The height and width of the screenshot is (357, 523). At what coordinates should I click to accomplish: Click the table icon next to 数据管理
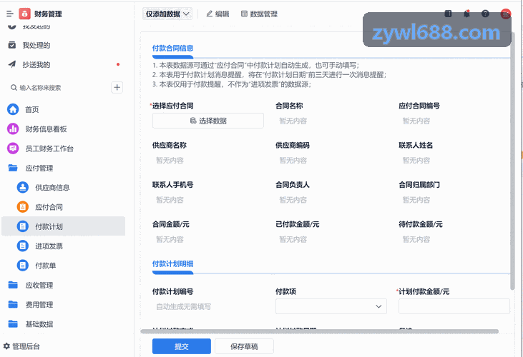[x=244, y=14]
